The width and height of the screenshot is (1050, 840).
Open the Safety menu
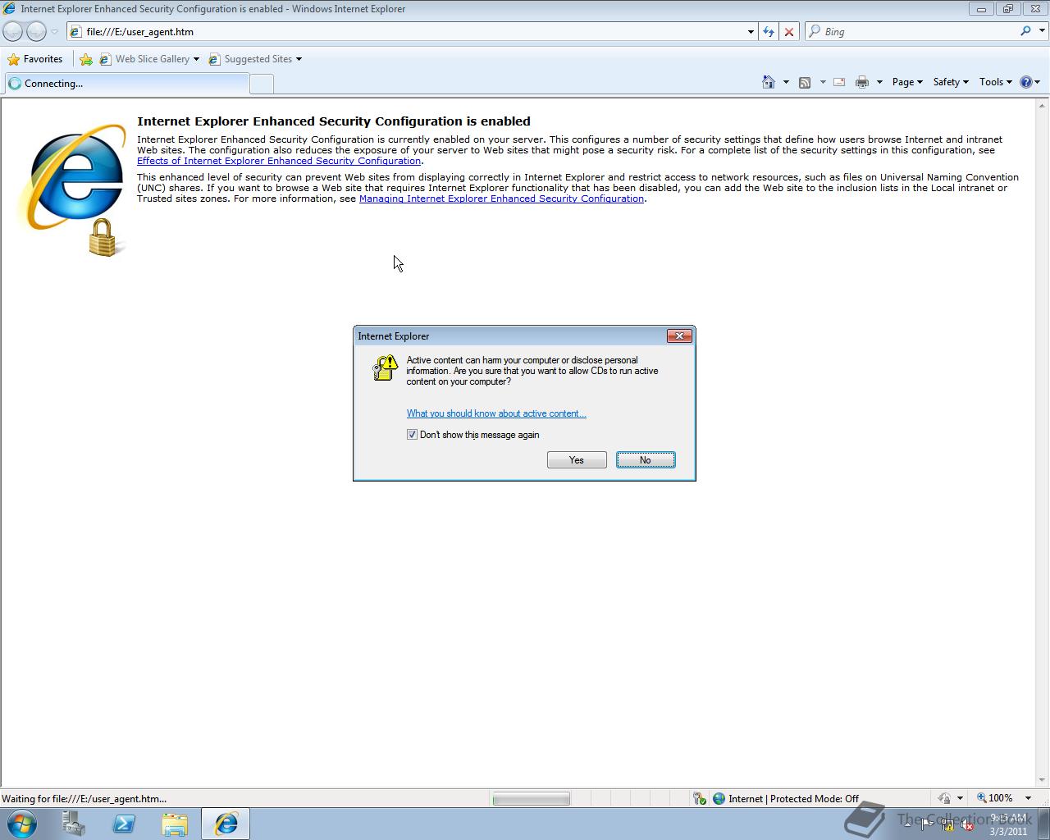[x=951, y=82]
